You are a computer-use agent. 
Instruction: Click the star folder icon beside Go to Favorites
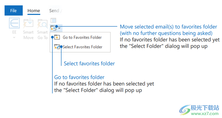(x=57, y=37)
